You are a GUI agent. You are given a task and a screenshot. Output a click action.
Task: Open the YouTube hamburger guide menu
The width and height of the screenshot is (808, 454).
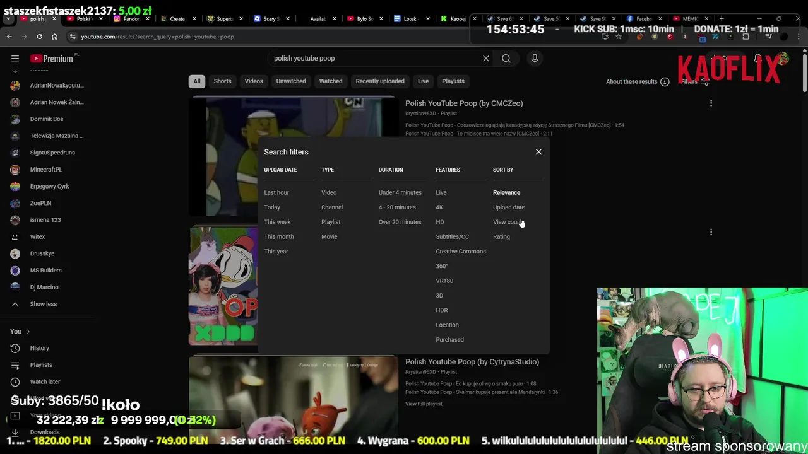pyautogui.click(x=15, y=59)
